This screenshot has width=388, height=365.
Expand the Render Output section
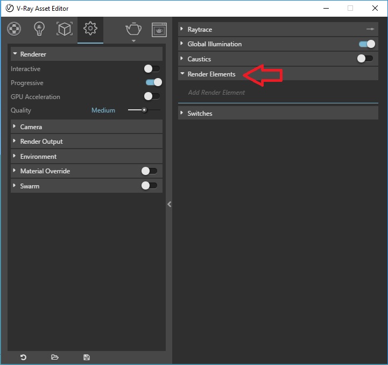87,142
